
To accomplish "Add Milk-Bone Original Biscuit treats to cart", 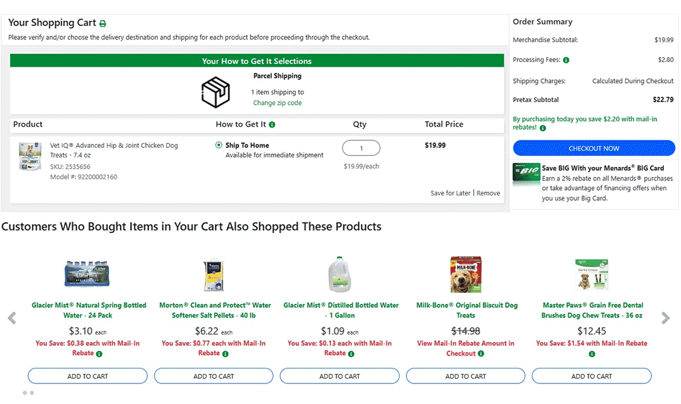I will 466,376.
